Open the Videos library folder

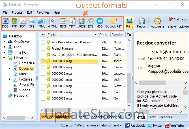click(x=22, y=90)
